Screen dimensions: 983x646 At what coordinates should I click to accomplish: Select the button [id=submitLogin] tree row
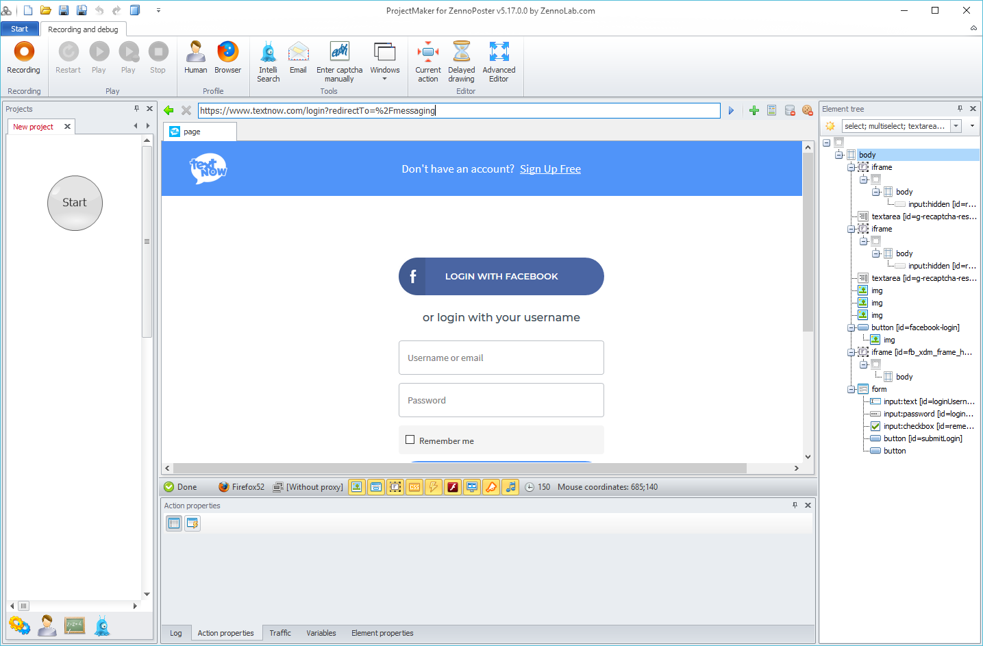click(x=923, y=438)
